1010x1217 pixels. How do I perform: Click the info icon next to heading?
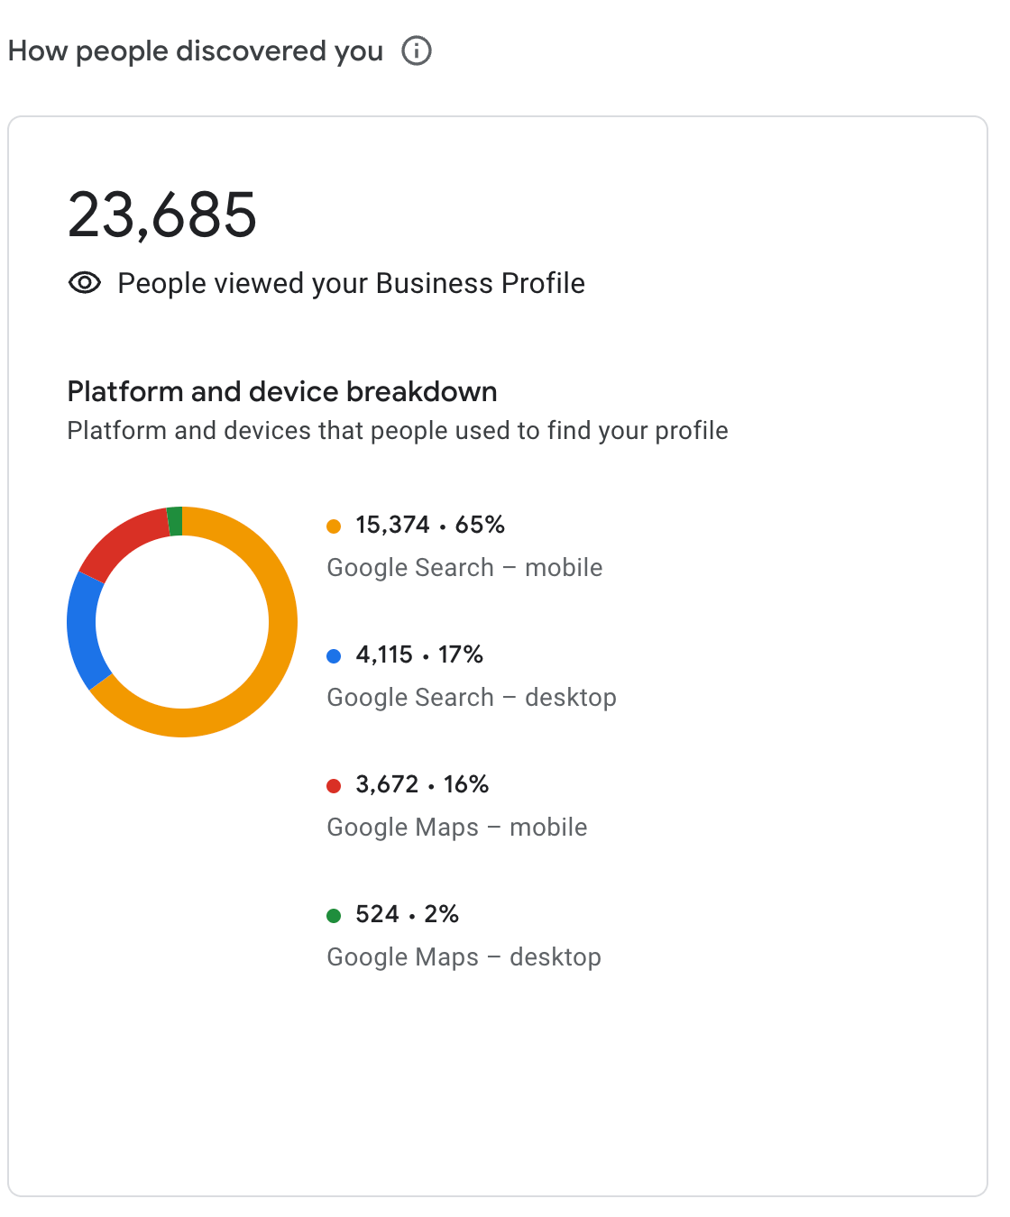tap(417, 51)
